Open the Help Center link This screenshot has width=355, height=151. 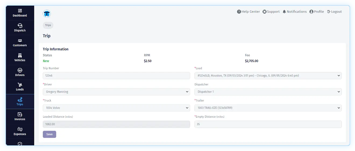point(248,12)
